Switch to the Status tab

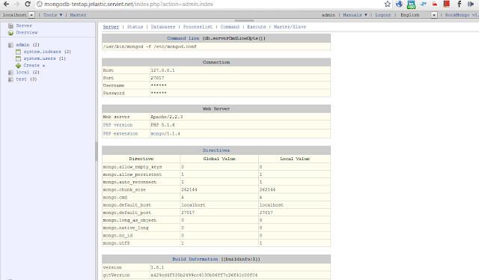[x=135, y=27]
